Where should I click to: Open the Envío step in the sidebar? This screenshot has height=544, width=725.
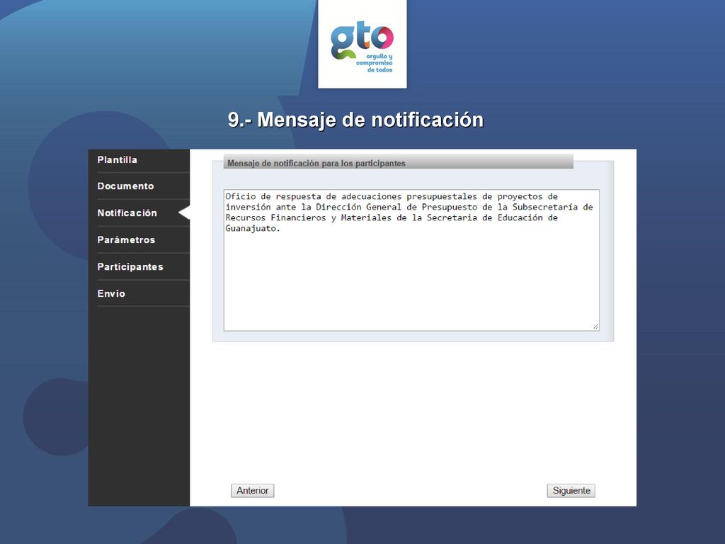111,294
